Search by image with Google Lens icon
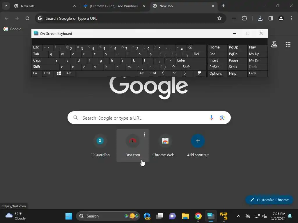The image size is (298, 223). point(222,118)
